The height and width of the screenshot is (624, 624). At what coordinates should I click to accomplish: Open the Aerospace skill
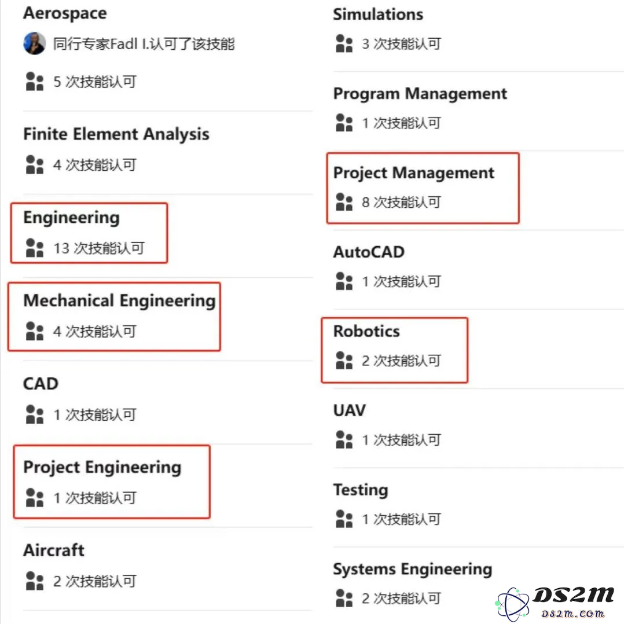pyautogui.click(x=65, y=13)
